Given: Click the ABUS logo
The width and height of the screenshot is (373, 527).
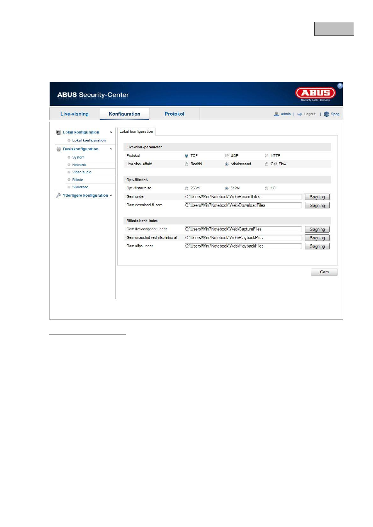Looking at the screenshot, I should pyautogui.click(x=316, y=94).
